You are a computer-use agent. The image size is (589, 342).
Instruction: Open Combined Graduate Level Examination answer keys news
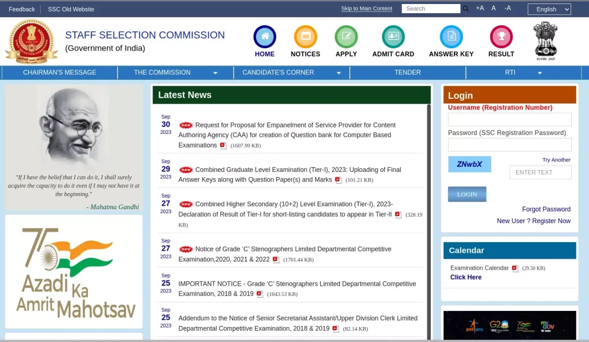click(290, 175)
